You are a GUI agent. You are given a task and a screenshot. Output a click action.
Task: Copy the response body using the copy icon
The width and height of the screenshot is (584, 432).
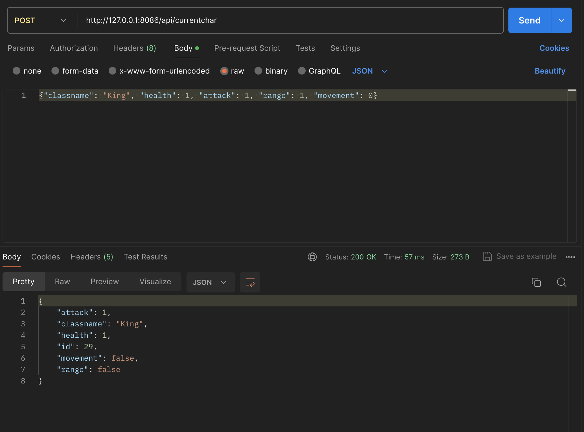[536, 282]
